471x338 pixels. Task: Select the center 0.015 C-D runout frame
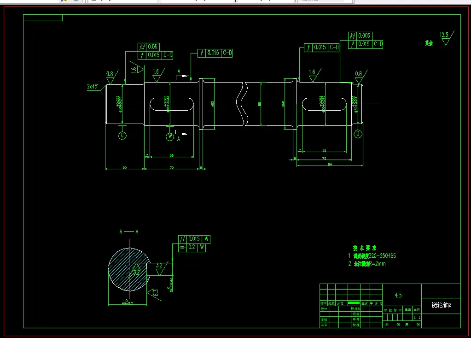coord(215,53)
